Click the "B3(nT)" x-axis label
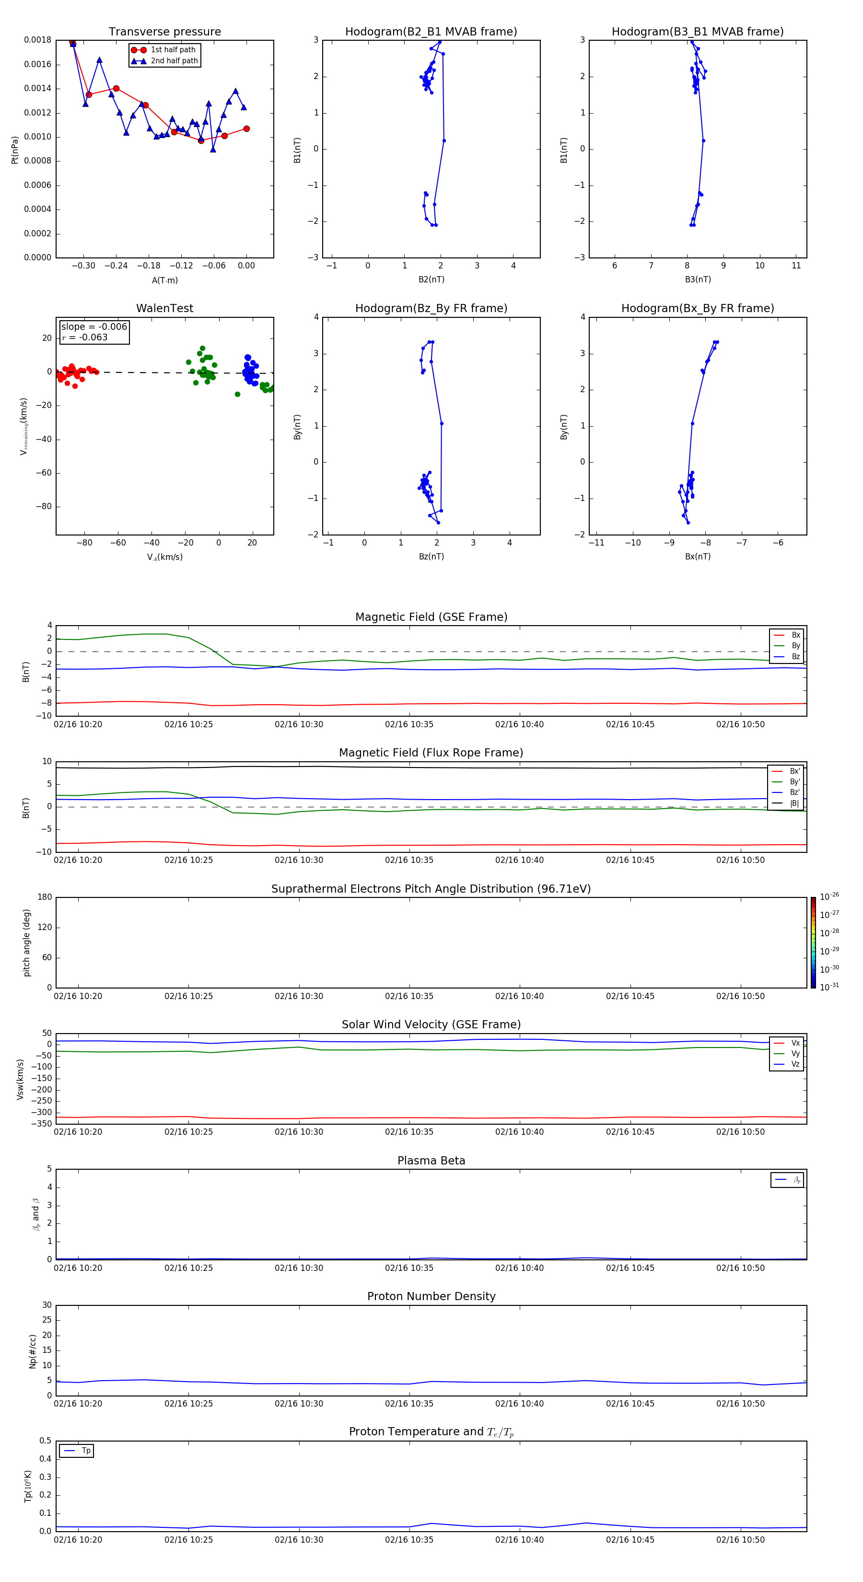Viewport: 863px width, 1582px height. pyautogui.click(x=698, y=279)
